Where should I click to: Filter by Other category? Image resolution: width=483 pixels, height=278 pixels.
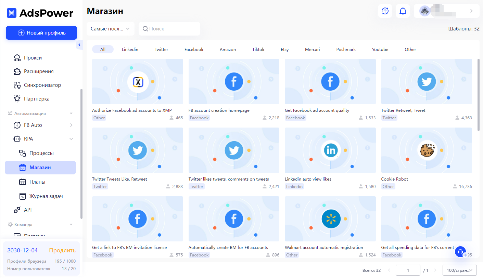pos(410,50)
